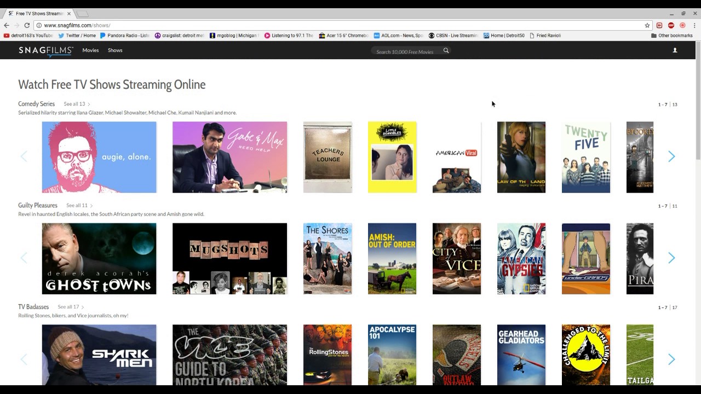This screenshot has width=701, height=394.
Task: Previous page of Comedy Series carousel
Action: tap(24, 157)
